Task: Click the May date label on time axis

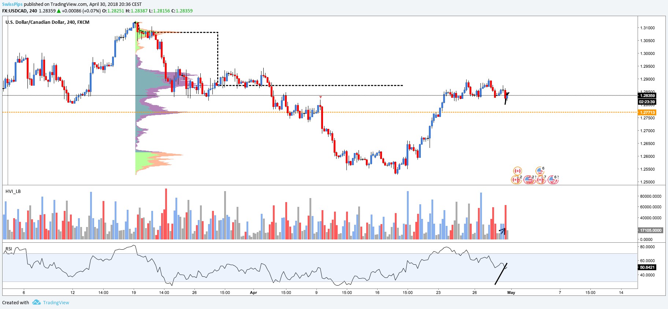Action: [x=511, y=293]
